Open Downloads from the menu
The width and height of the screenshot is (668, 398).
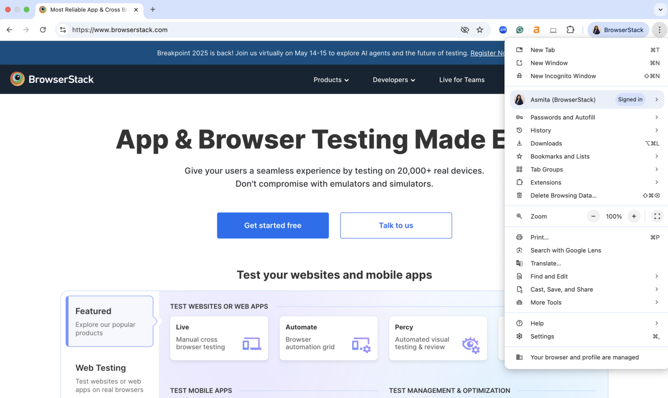(546, 143)
